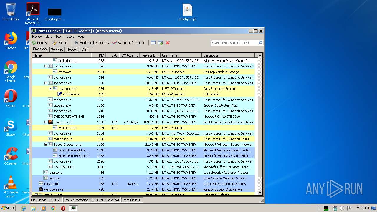Viewport: 377px width, 212px height.
Task: Open the Hacker menu
Action: [37, 37]
